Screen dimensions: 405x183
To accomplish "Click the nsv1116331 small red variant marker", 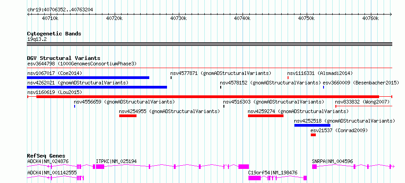I will pos(288,78).
